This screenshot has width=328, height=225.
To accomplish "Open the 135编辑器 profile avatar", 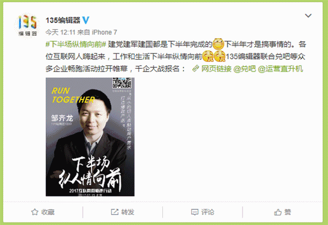I will point(28,25).
